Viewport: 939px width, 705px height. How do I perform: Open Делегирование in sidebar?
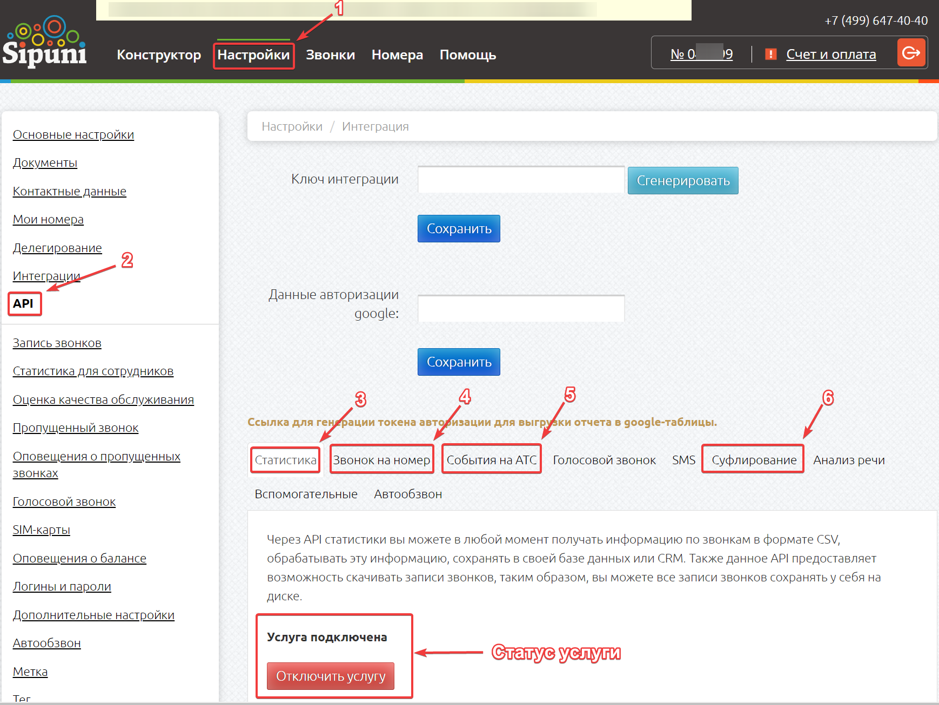(x=57, y=248)
